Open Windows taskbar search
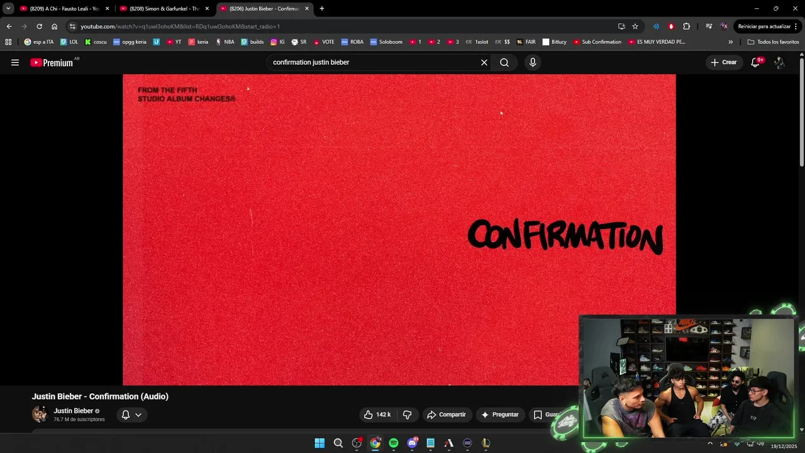Viewport: 805px width, 453px height. pos(338,443)
